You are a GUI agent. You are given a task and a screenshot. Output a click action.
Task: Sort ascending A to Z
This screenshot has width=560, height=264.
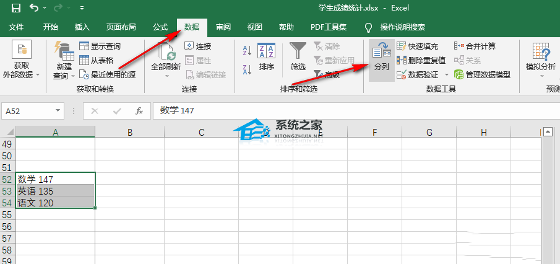tap(247, 50)
